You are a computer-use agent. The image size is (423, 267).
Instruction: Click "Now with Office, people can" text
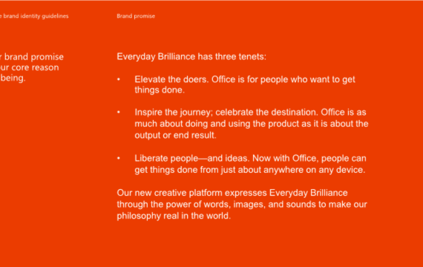pos(309,158)
